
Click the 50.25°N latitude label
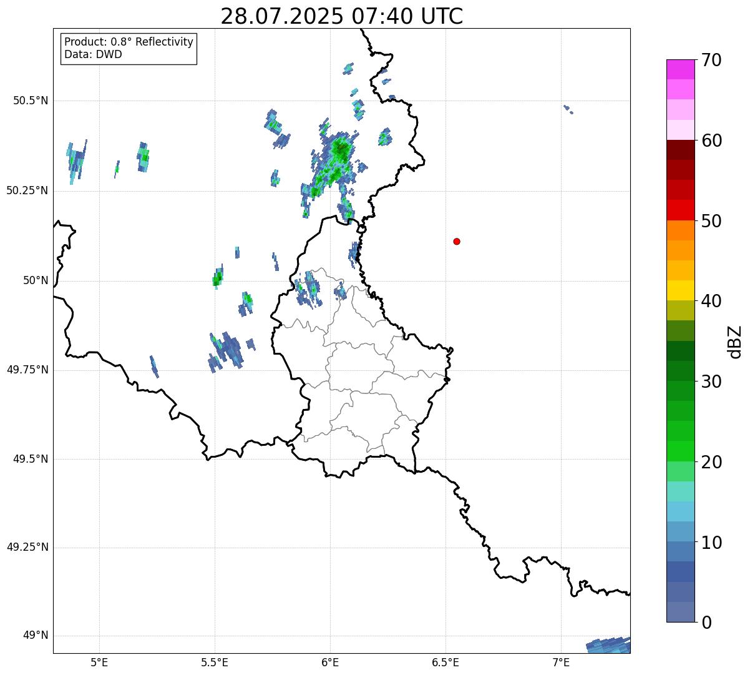point(27,190)
